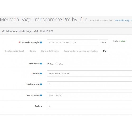132x132 pixels.
Task: Click the Ativar button
Action: click(x=103, y=43)
